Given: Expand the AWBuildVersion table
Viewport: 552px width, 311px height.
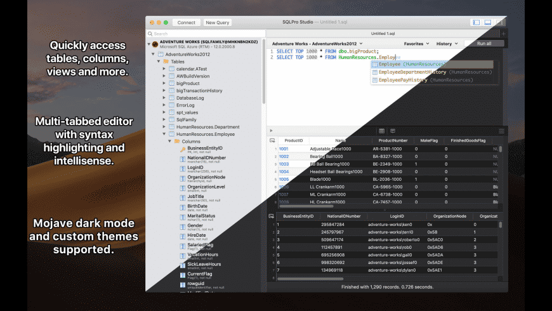Looking at the screenshot, I should [x=164, y=76].
